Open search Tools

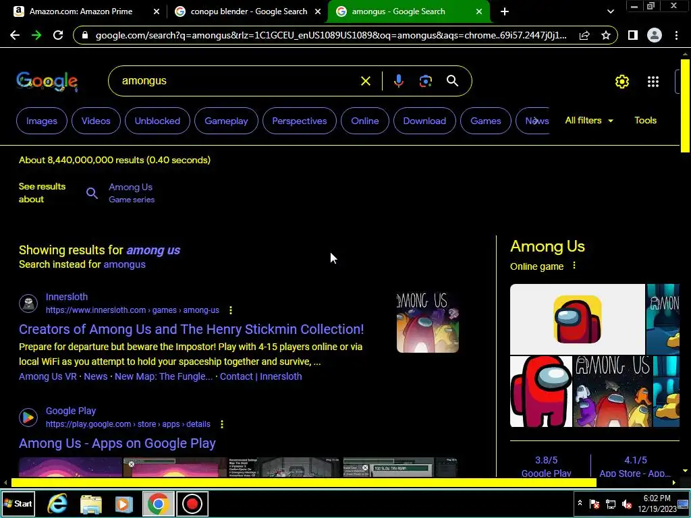645,120
